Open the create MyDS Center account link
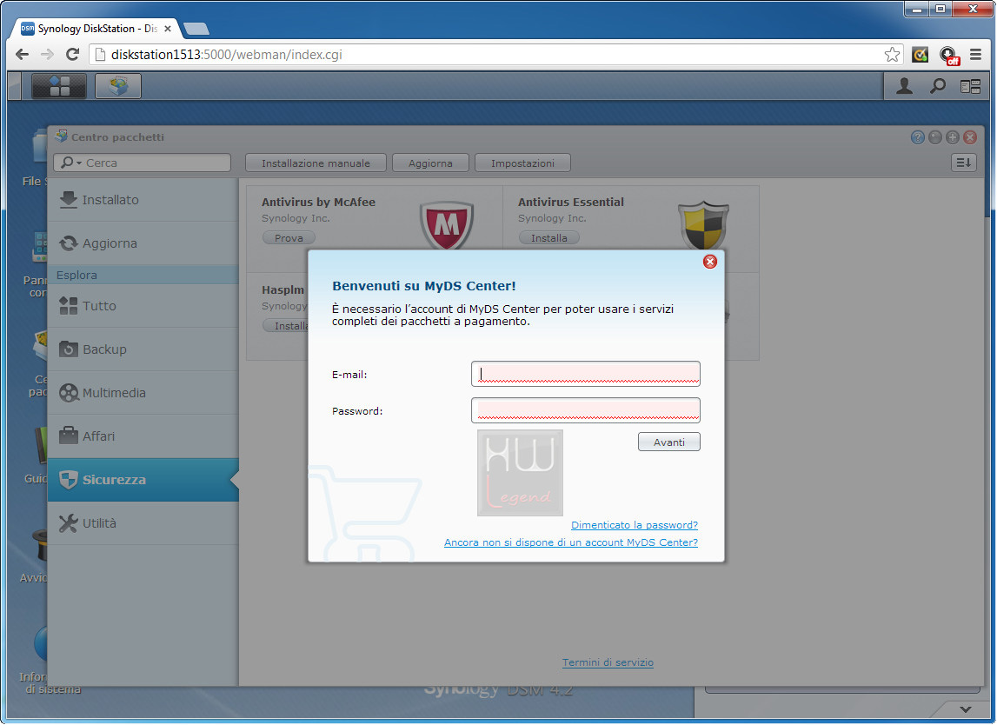This screenshot has width=997, height=725. pyautogui.click(x=571, y=542)
